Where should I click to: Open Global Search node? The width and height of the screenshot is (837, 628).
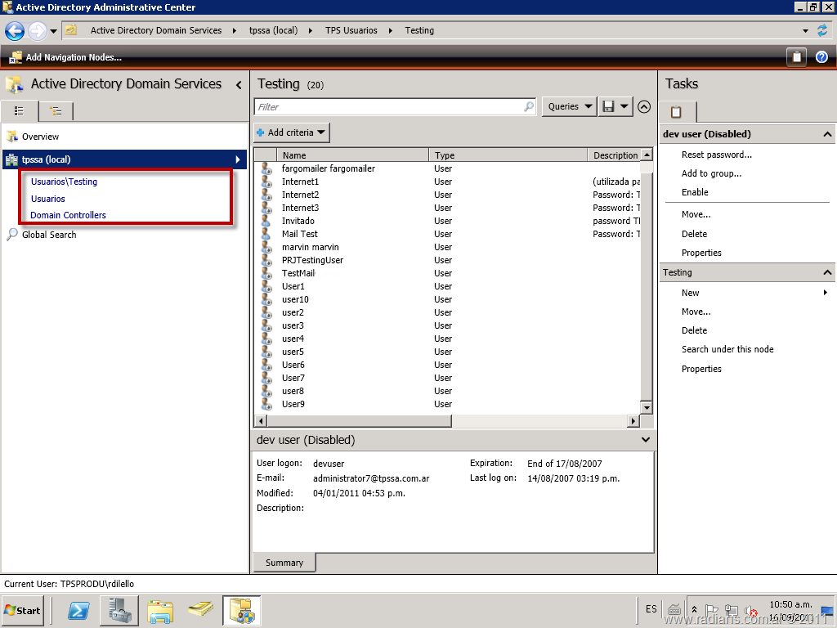point(49,235)
